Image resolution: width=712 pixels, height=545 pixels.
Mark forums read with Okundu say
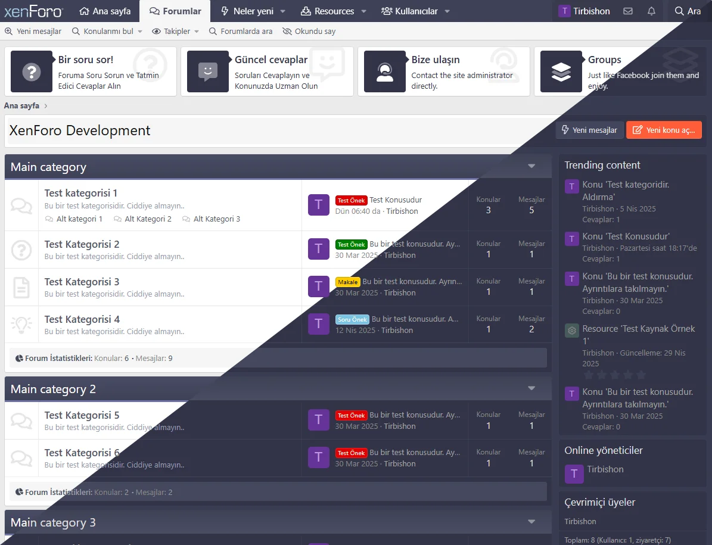pos(309,31)
